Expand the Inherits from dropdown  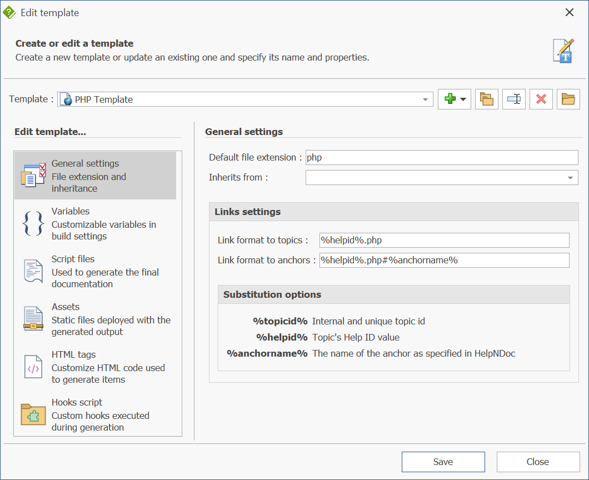(x=570, y=178)
